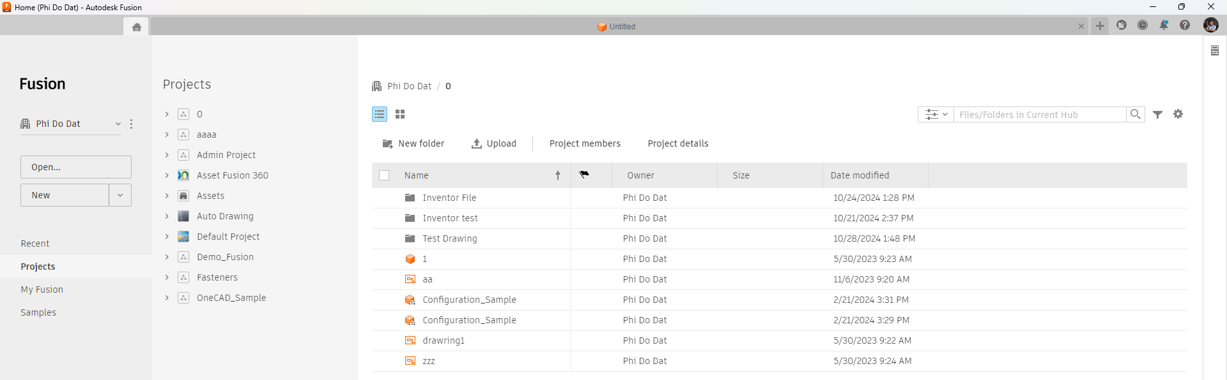Screen dimensions: 1227x380
Task: Open the settings gear near search
Action: point(1178,114)
